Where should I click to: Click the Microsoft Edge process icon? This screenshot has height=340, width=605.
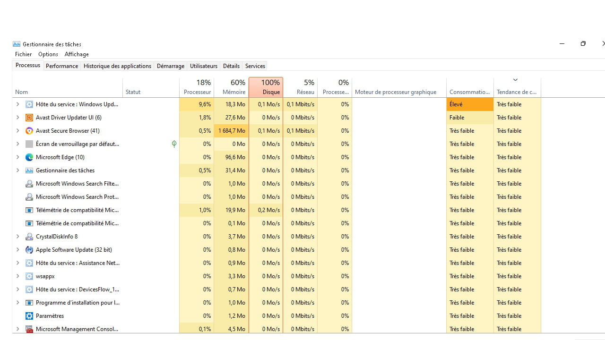point(29,157)
